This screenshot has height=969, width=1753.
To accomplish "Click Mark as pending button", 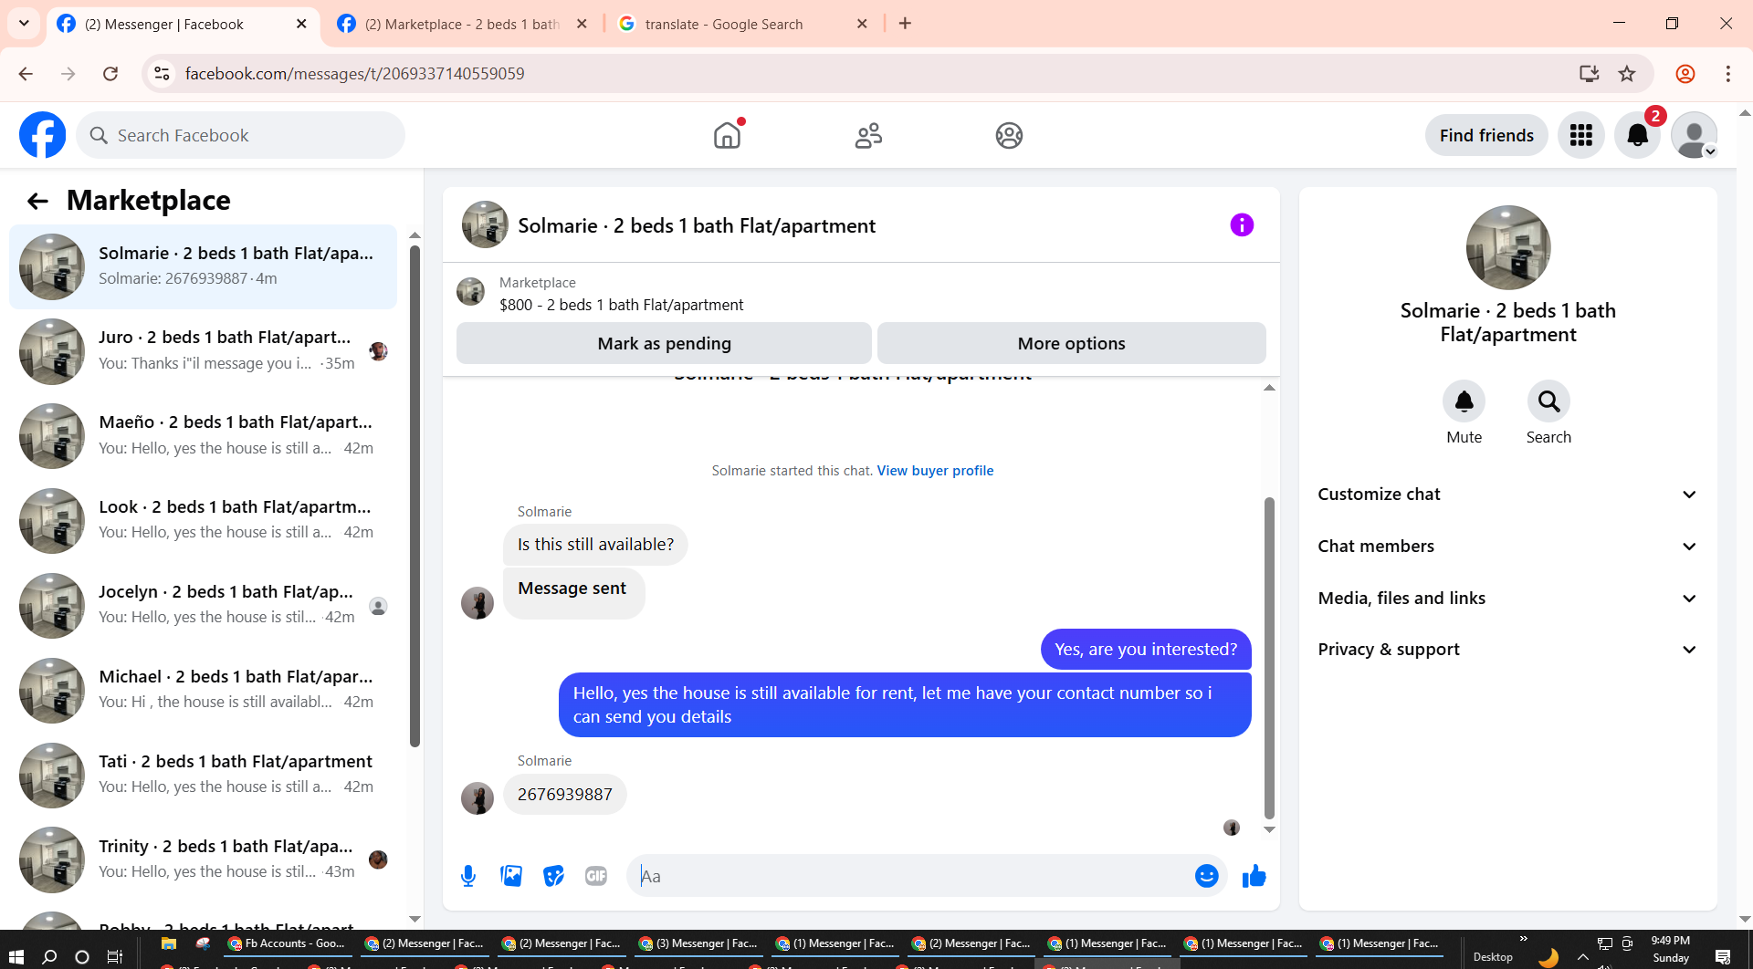I will 664,344.
